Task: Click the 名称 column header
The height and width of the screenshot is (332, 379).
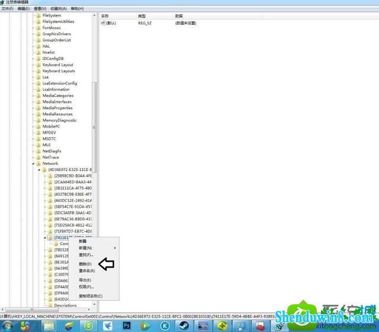Action: point(105,16)
